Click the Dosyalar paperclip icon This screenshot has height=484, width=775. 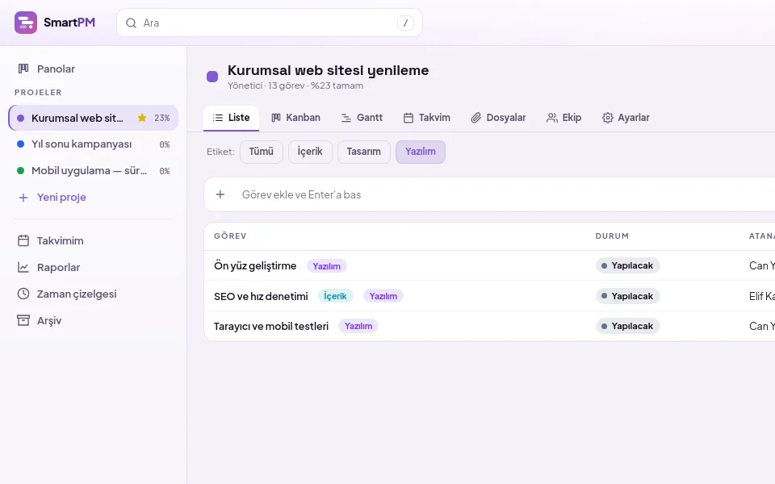click(475, 118)
